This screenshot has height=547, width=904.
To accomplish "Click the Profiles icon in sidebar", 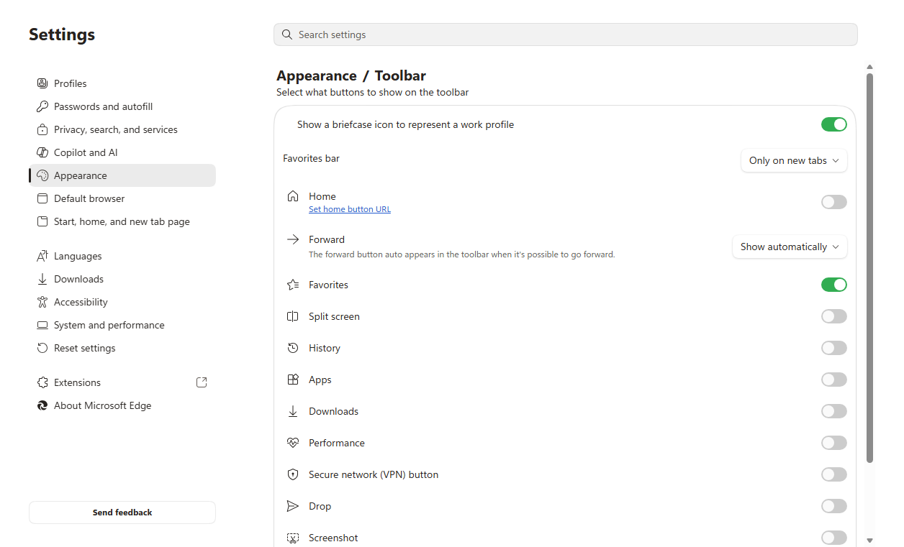I will click(x=42, y=83).
